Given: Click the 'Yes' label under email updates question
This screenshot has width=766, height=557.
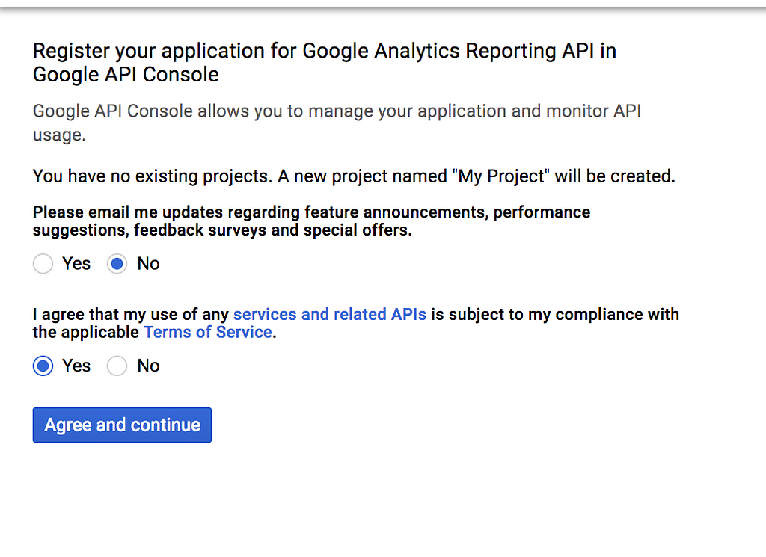Looking at the screenshot, I should (76, 264).
